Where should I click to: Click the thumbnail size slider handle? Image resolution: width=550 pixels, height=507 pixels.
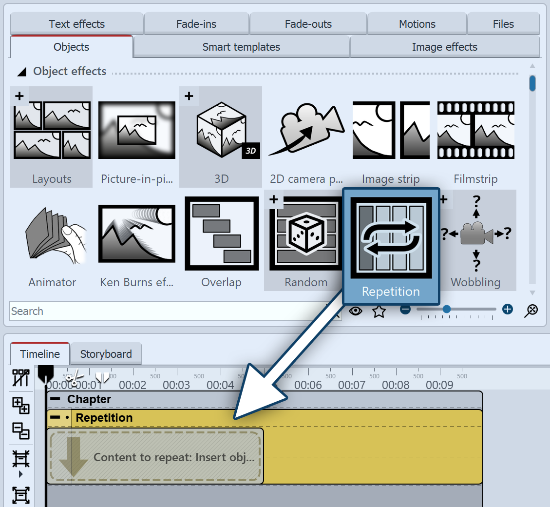pos(446,309)
